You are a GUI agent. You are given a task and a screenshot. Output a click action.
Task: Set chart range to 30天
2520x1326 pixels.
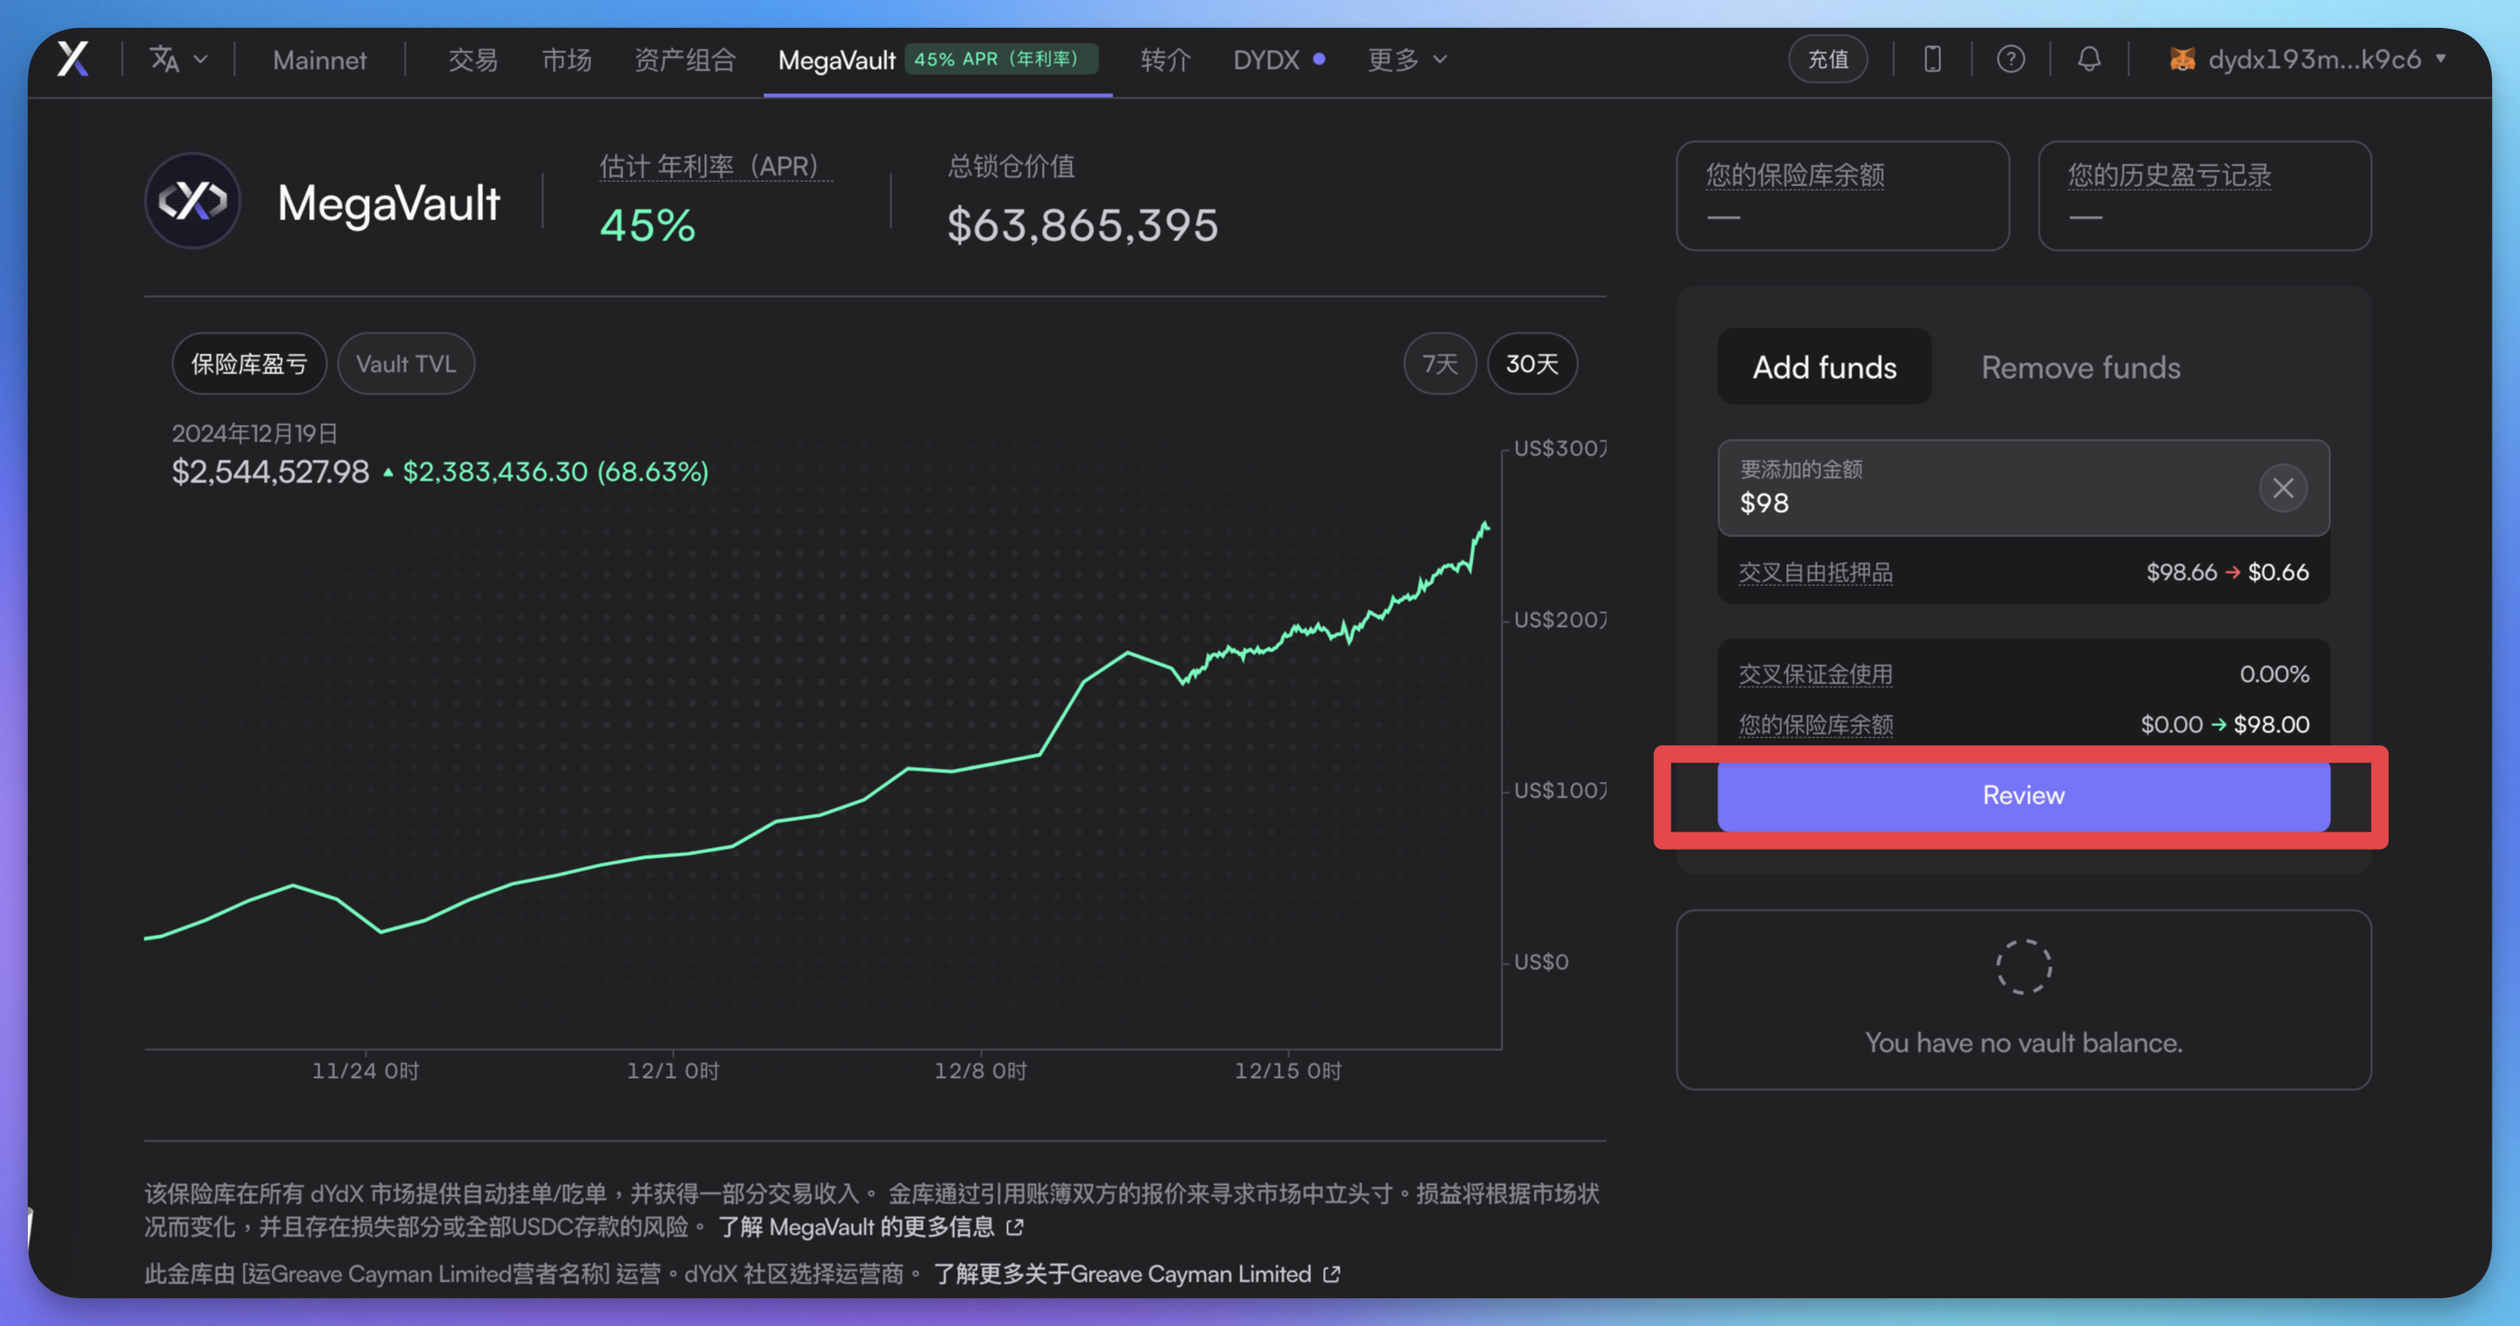1532,364
